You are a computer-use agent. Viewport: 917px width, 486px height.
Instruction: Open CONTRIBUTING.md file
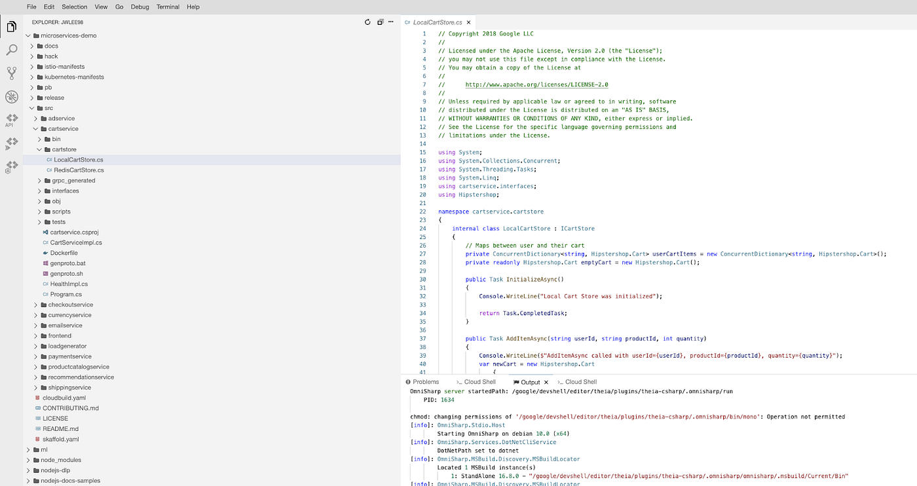pos(71,408)
